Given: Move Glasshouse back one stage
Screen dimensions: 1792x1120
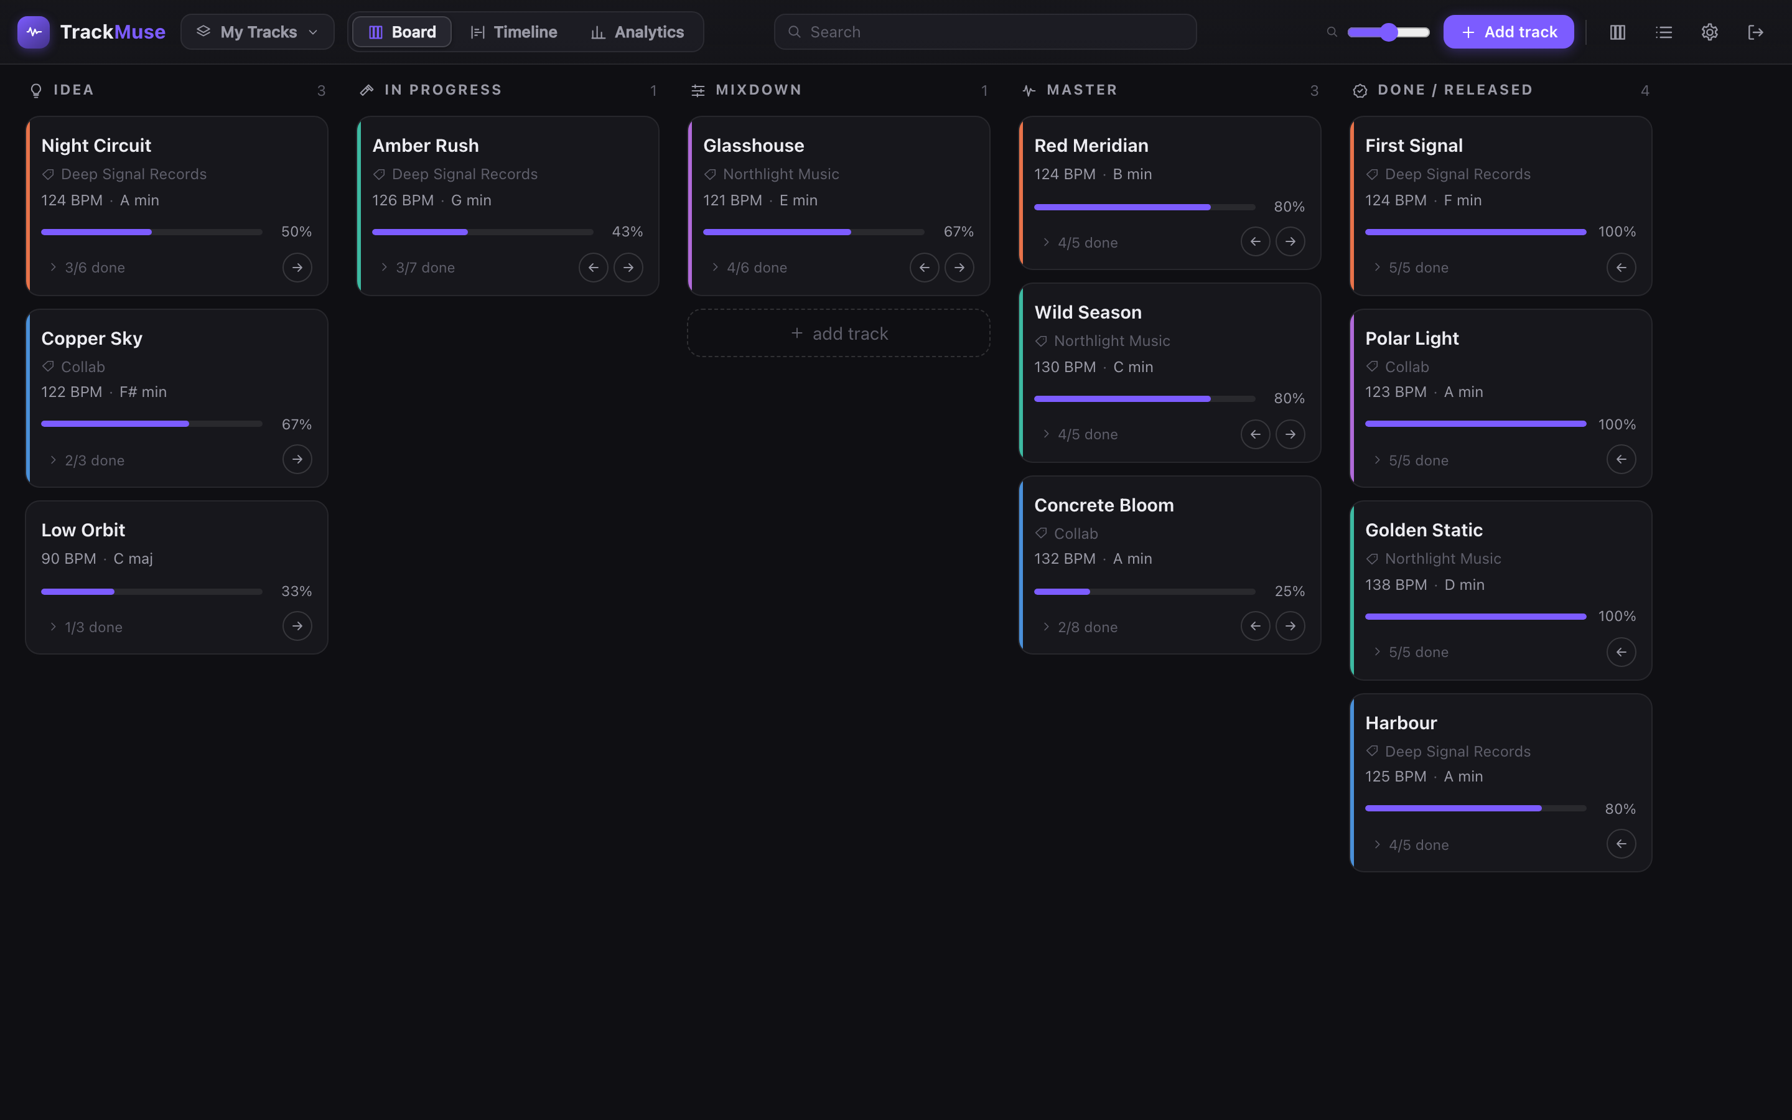Looking at the screenshot, I should [x=924, y=268].
